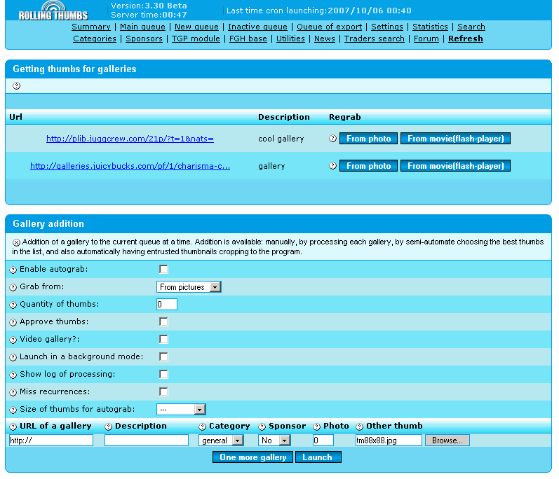Enable the autograb checkbox
Viewport: 559px width, 479px height.
(x=163, y=270)
